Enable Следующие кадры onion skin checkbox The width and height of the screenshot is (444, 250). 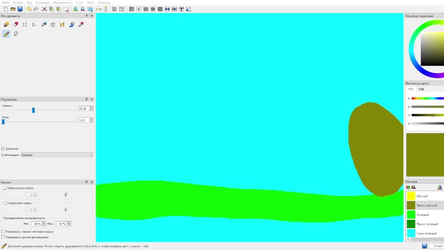tap(5, 203)
